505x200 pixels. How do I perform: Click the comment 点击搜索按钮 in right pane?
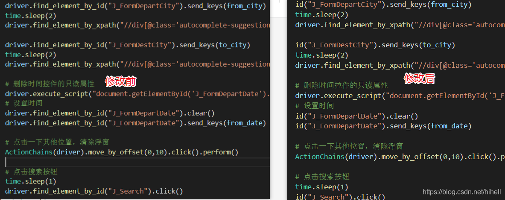[x=322, y=177]
